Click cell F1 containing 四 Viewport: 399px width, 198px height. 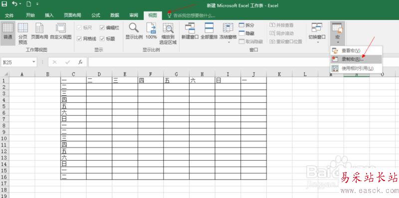[151, 80]
